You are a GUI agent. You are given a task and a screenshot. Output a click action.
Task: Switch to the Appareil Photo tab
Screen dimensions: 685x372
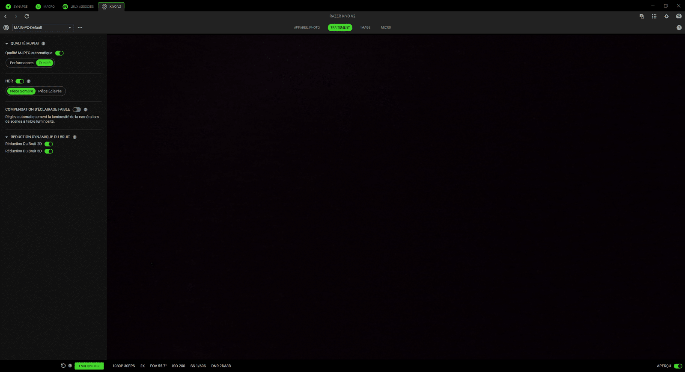coord(307,27)
